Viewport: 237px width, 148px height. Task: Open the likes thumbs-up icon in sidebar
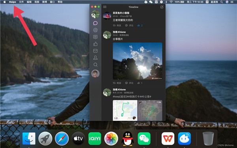click(95, 44)
